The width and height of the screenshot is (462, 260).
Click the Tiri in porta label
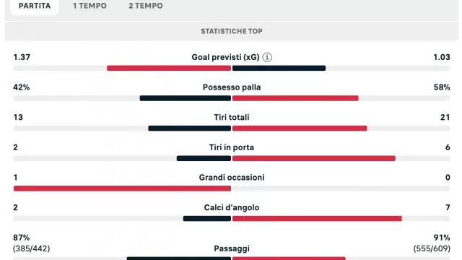point(232,147)
